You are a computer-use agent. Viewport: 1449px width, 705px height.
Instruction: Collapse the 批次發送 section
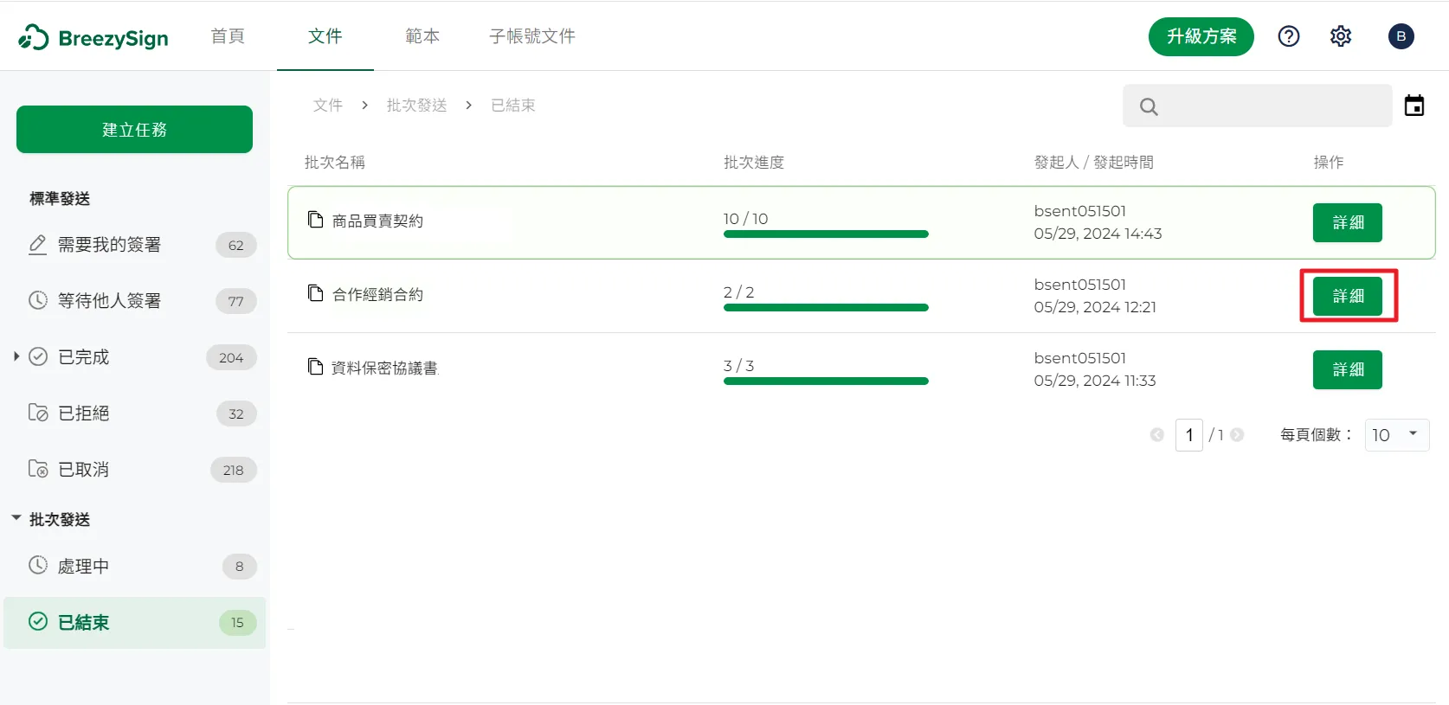tap(16, 518)
